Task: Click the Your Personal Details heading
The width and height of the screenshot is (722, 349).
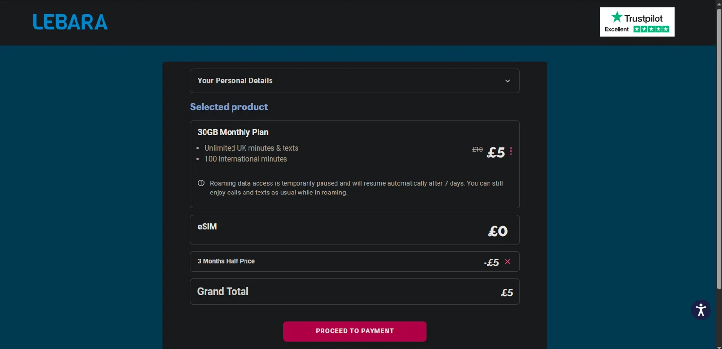Action: point(235,81)
